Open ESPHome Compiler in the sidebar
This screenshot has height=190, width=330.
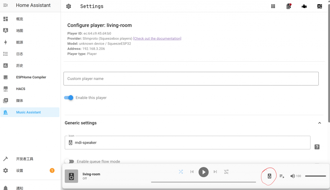(x=31, y=77)
